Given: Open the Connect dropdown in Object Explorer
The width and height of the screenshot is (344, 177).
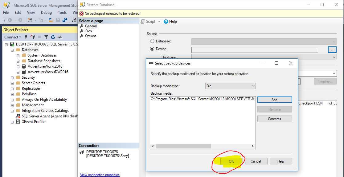Looking at the screenshot, I should [x=13, y=37].
